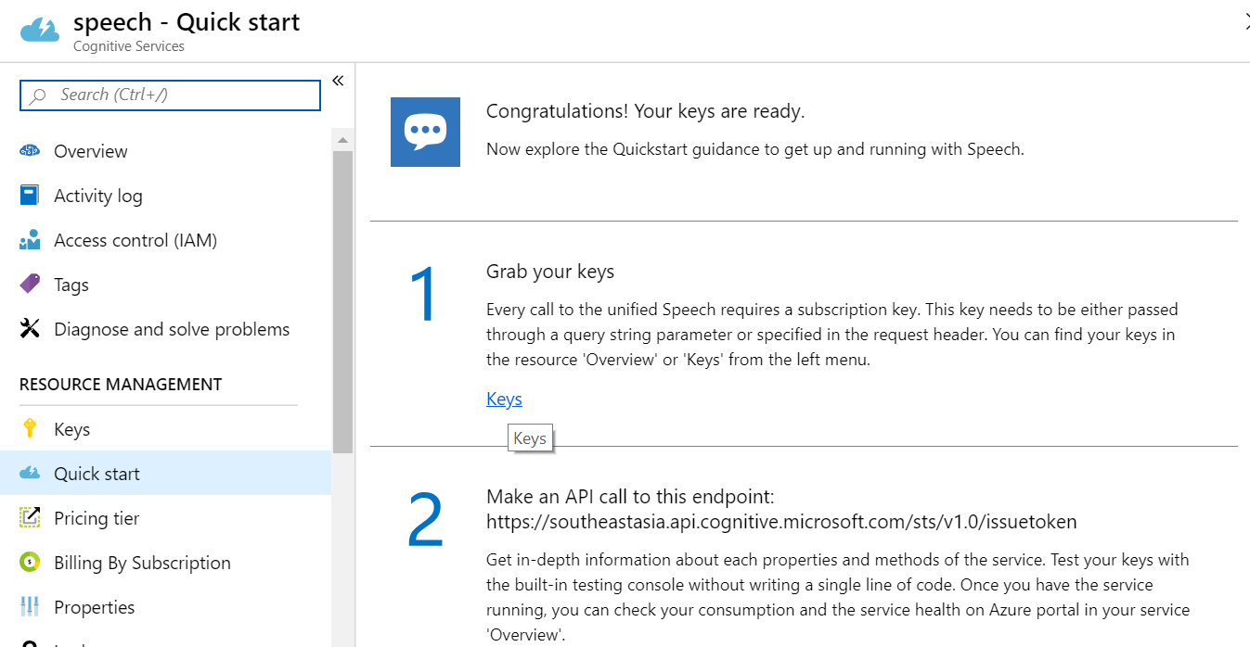Viewport: 1250px width, 647px height.
Task: Select Quick start in the left menu
Action: (97, 474)
